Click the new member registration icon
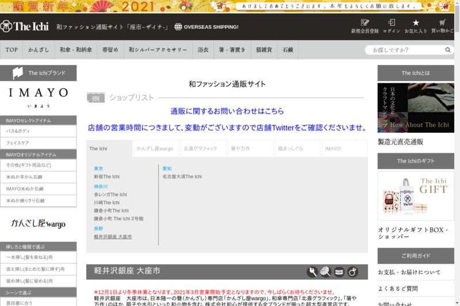Image resolution: width=460 pixels, height=306 pixels. pyautogui.click(x=365, y=23)
